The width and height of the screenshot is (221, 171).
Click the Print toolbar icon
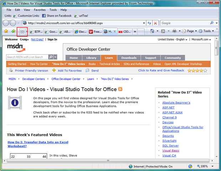[174, 31]
